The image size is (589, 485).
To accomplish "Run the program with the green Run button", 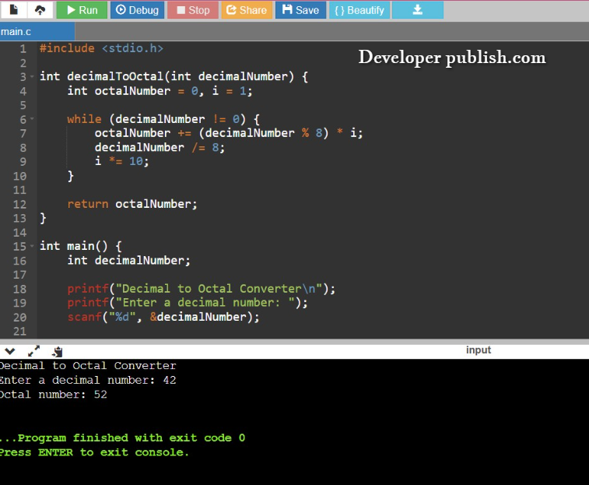I will (82, 10).
